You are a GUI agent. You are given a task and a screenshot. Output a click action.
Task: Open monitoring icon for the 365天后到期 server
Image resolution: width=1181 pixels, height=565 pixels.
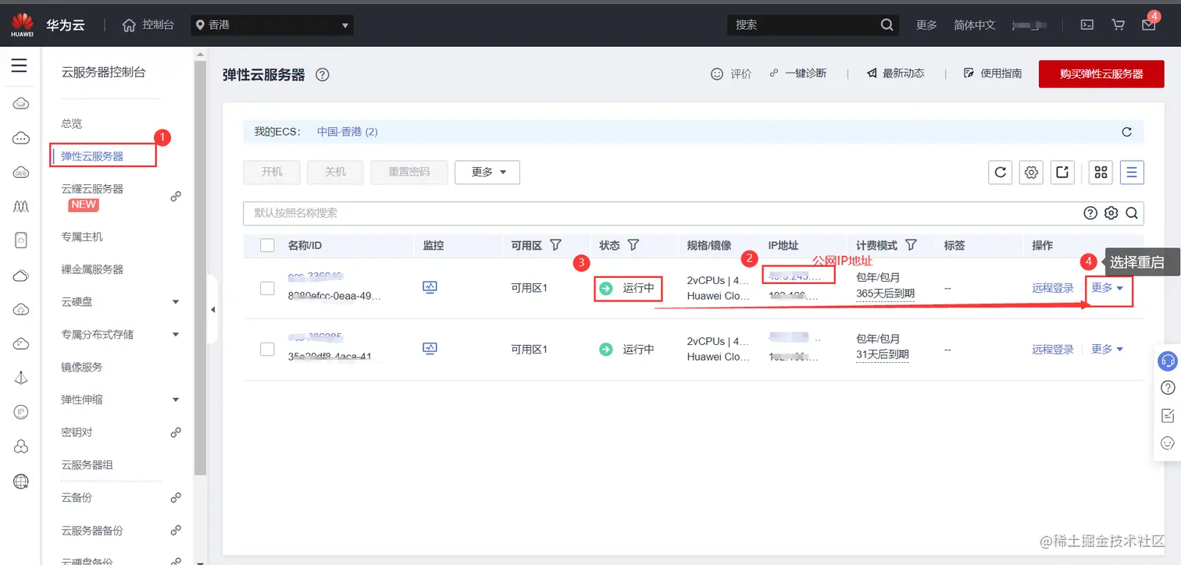(430, 288)
